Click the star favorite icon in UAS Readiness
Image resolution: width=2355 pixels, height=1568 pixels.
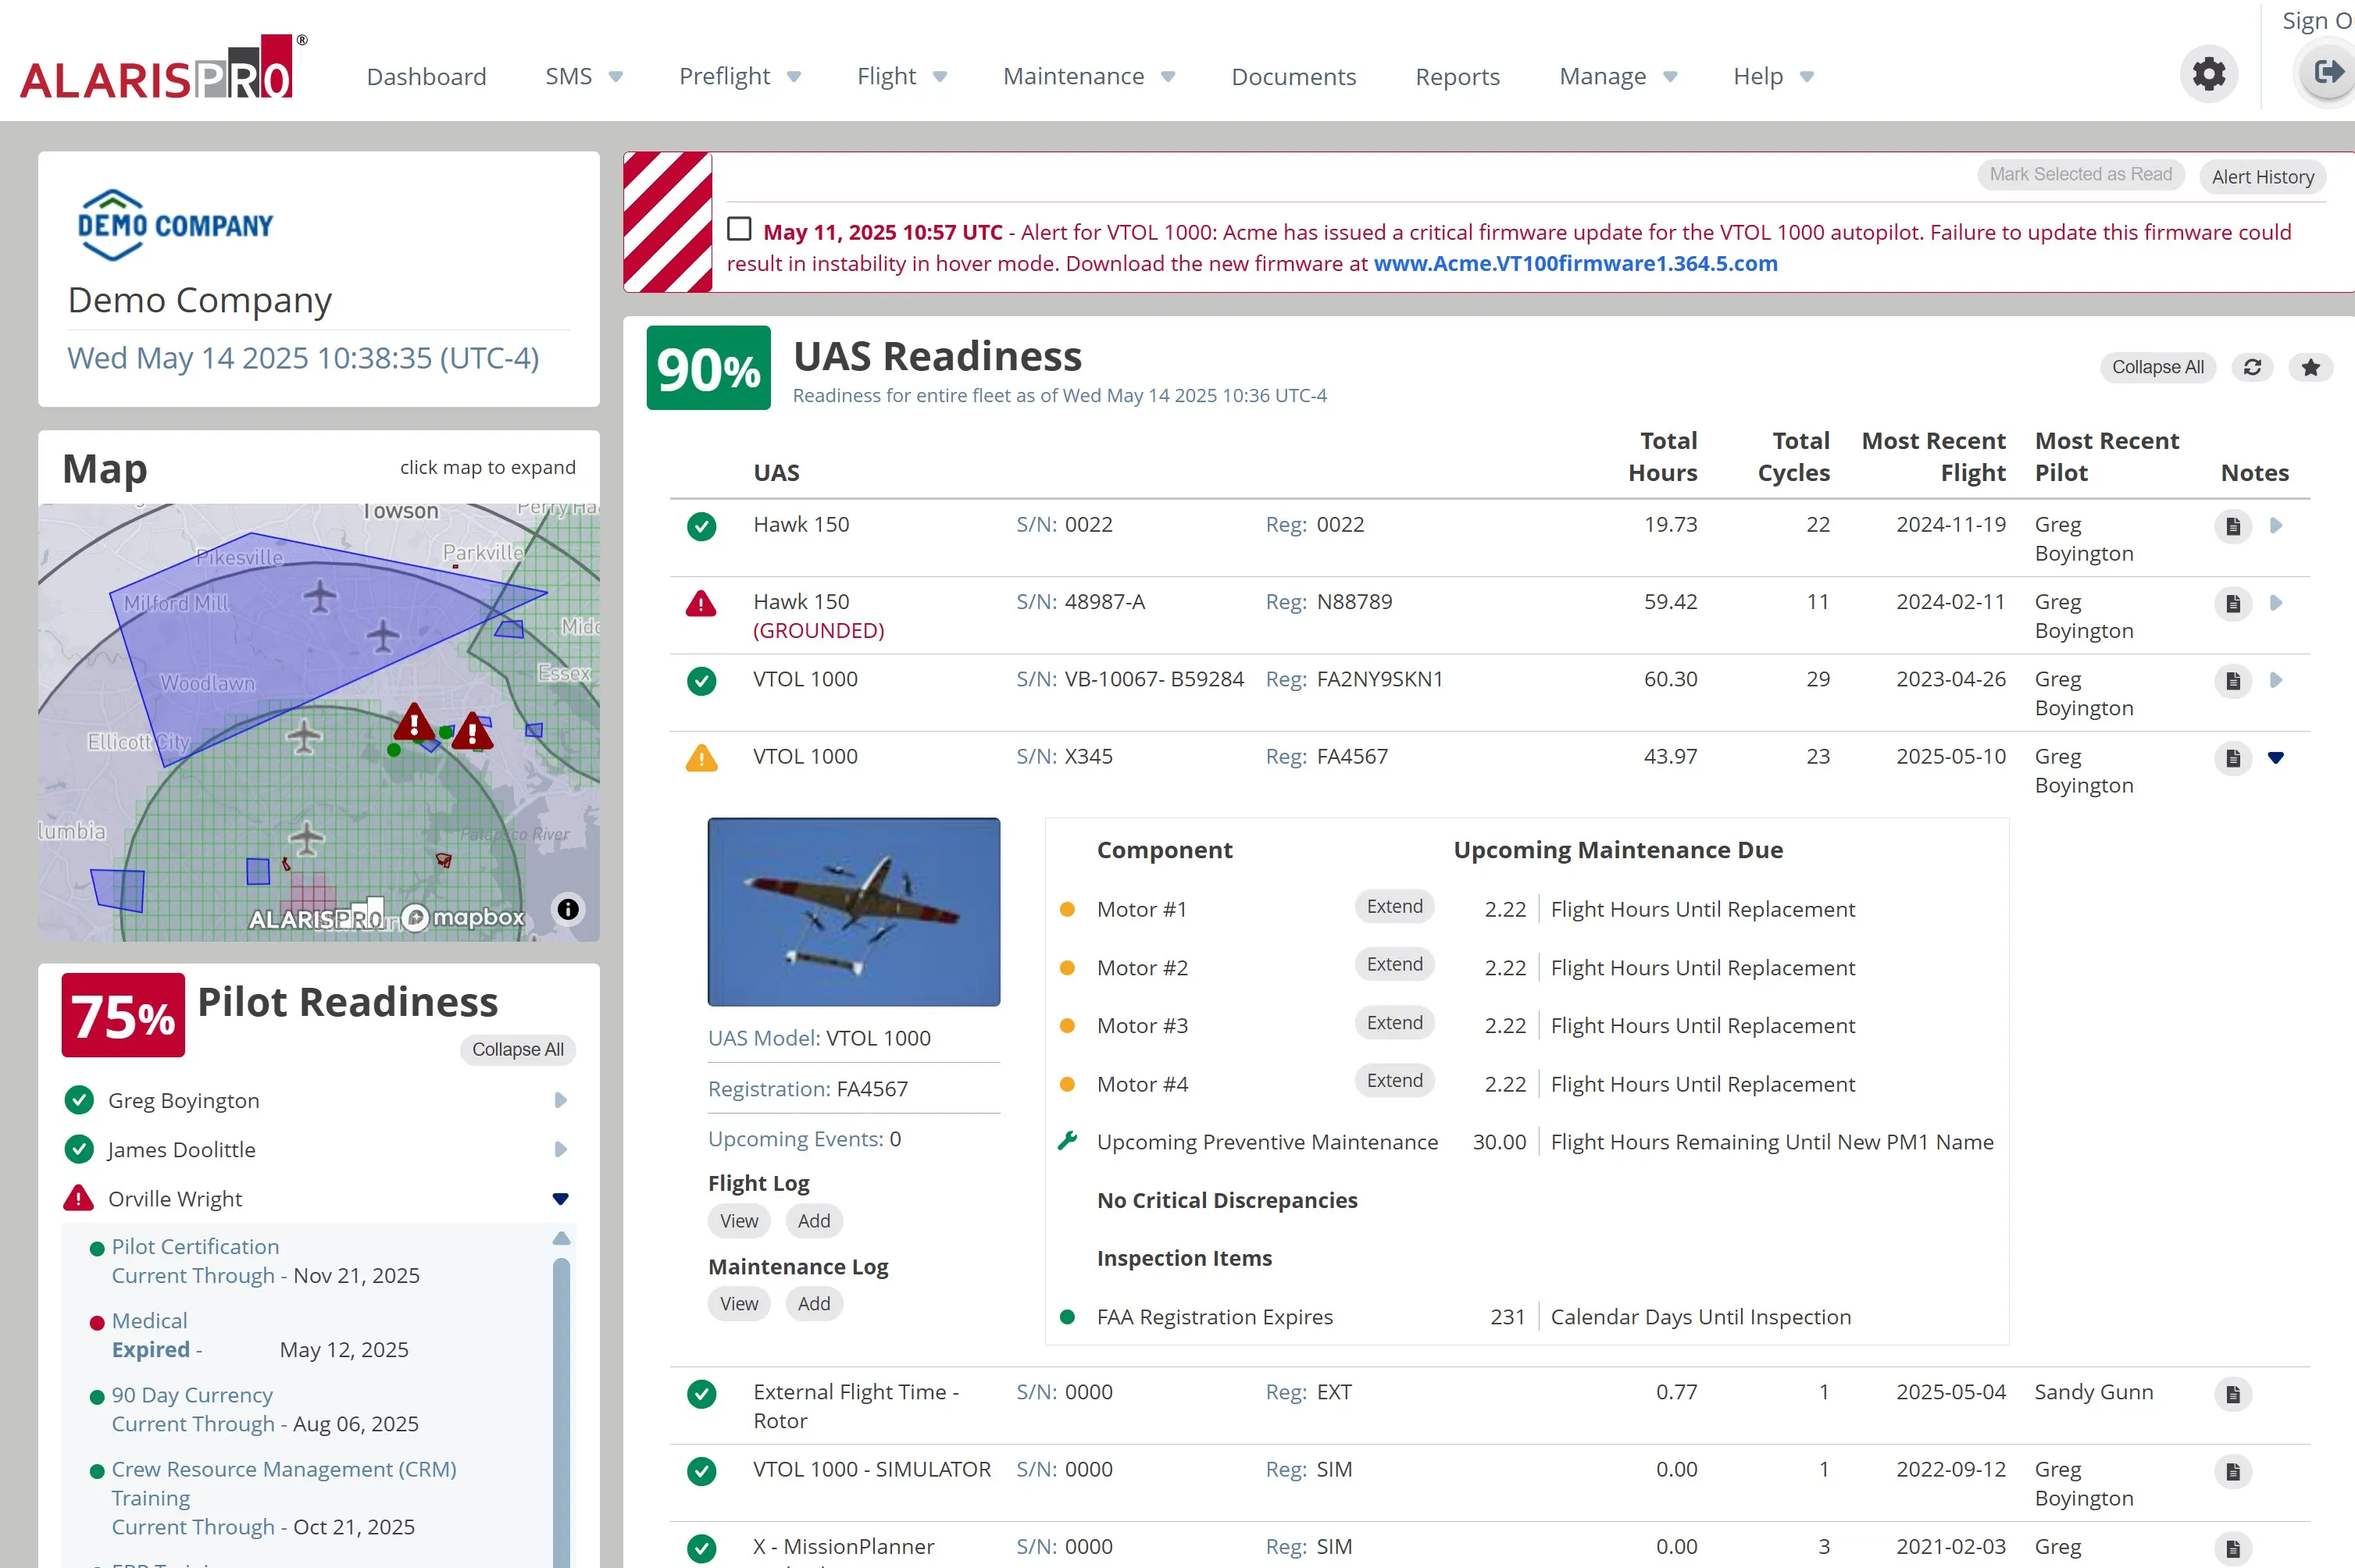[x=2311, y=367]
